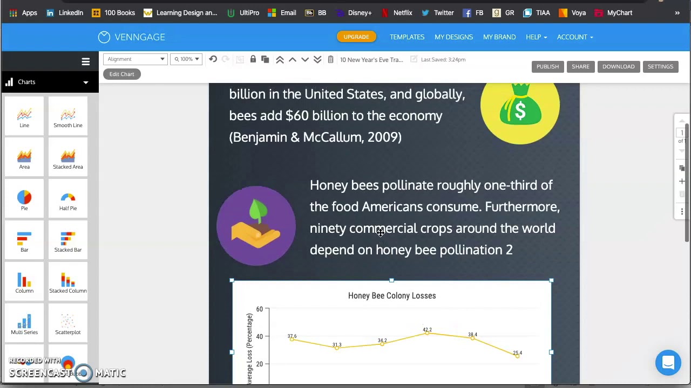Expand the Charts category dropdown
This screenshot has height=388, width=691.
tap(85, 82)
